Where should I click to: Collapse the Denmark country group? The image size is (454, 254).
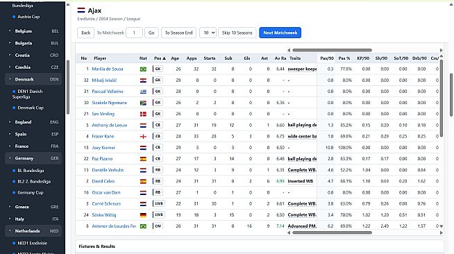pyautogui.click(x=33, y=79)
